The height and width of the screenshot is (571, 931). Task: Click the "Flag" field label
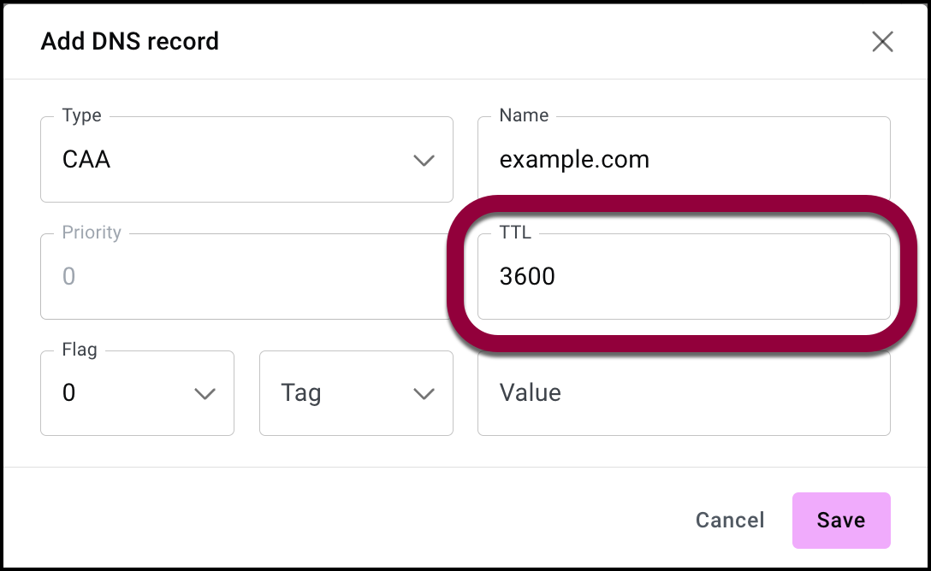pos(80,349)
